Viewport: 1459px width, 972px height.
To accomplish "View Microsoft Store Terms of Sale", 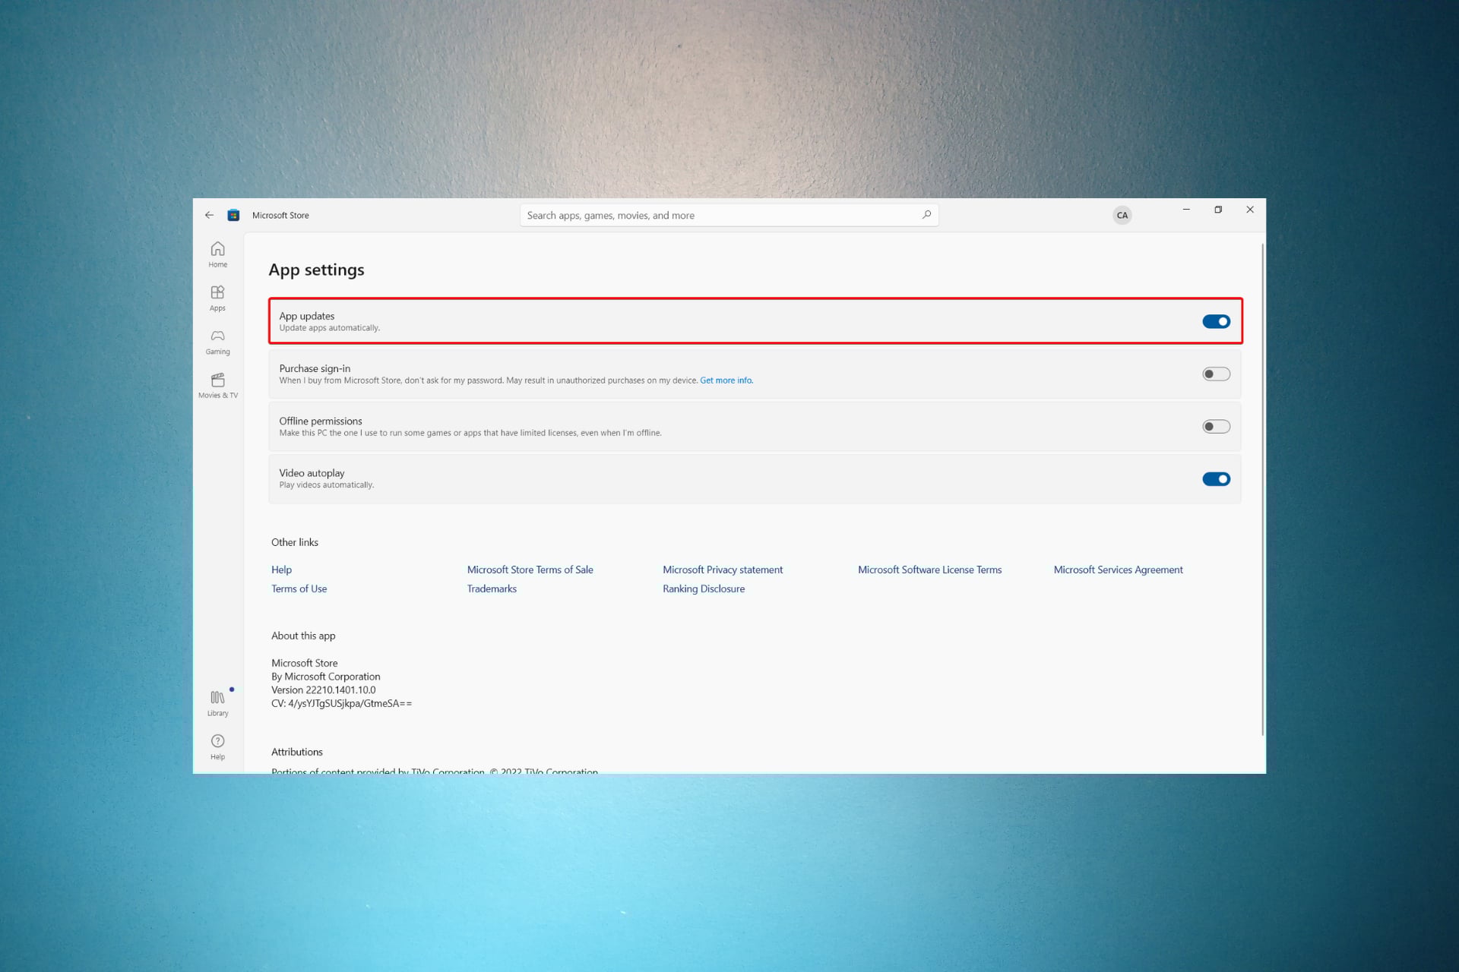I will coord(530,569).
